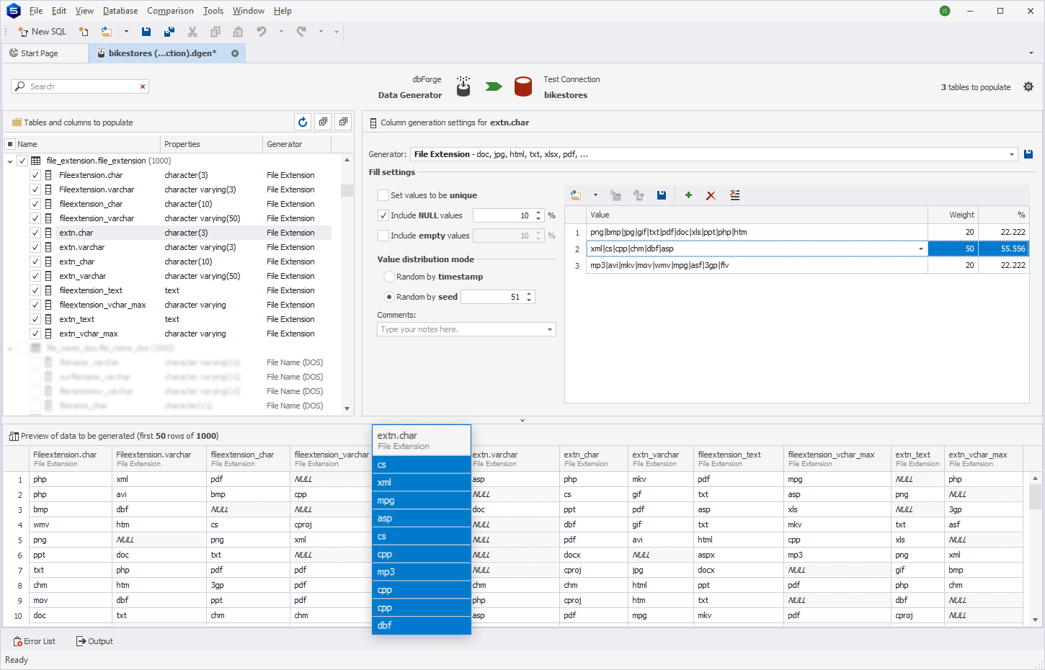
Task: Click the Copy icon in the main toolbar
Action: (215, 32)
